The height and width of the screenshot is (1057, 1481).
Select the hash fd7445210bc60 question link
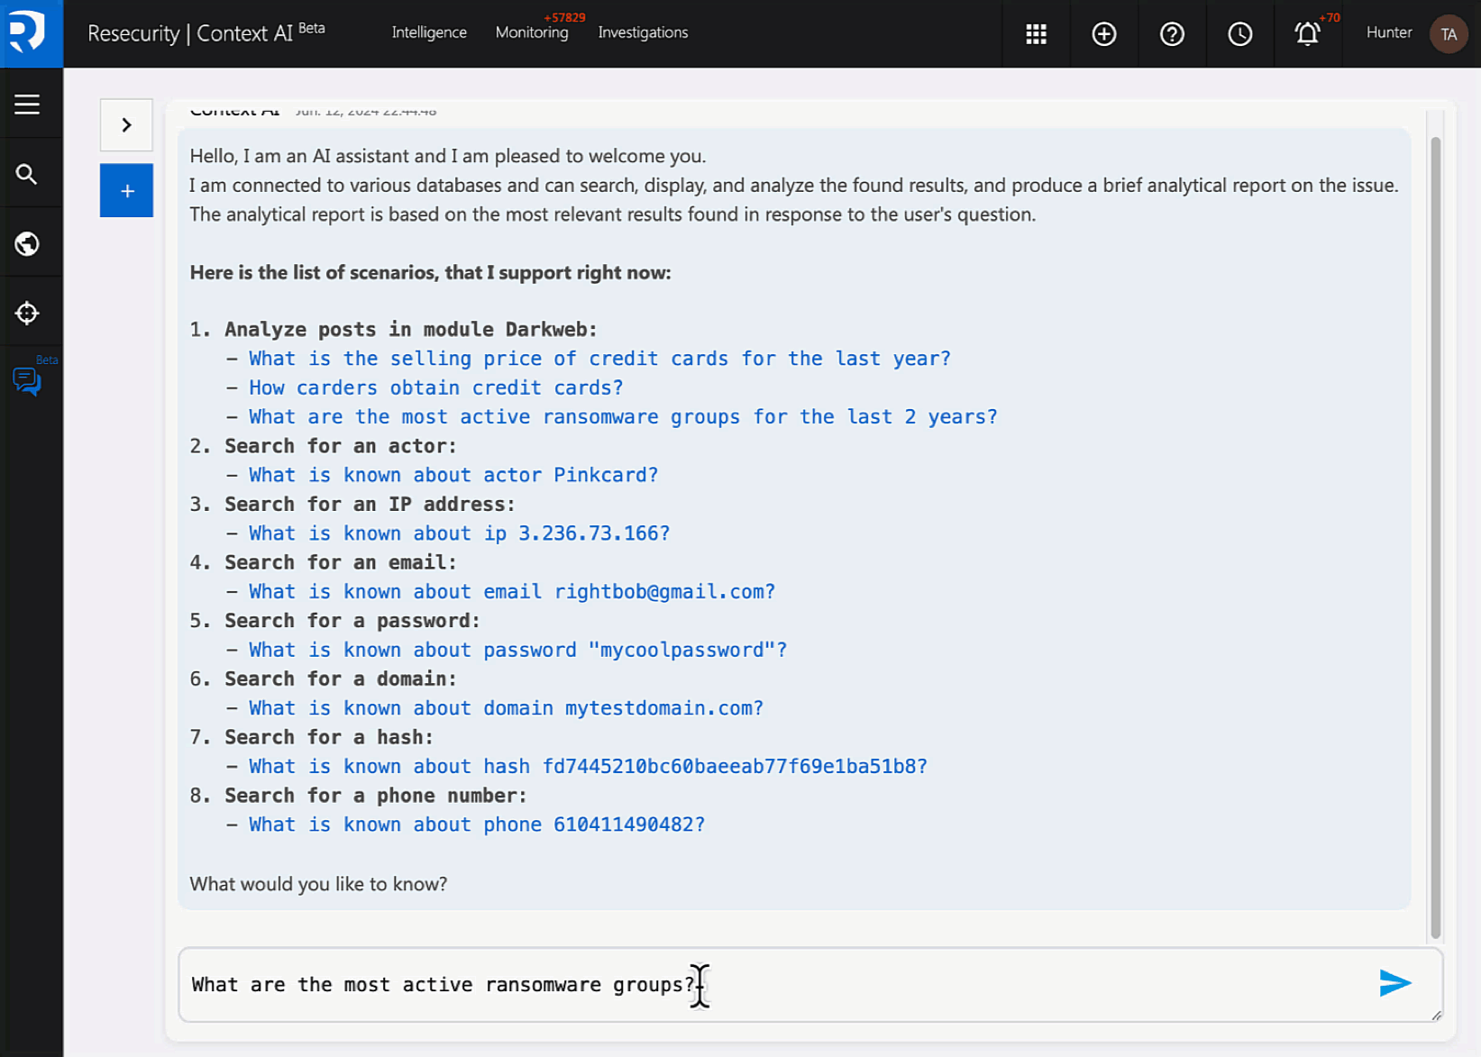pos(588,767)
